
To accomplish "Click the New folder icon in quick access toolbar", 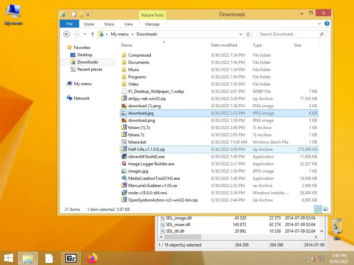I will point(82,14).
